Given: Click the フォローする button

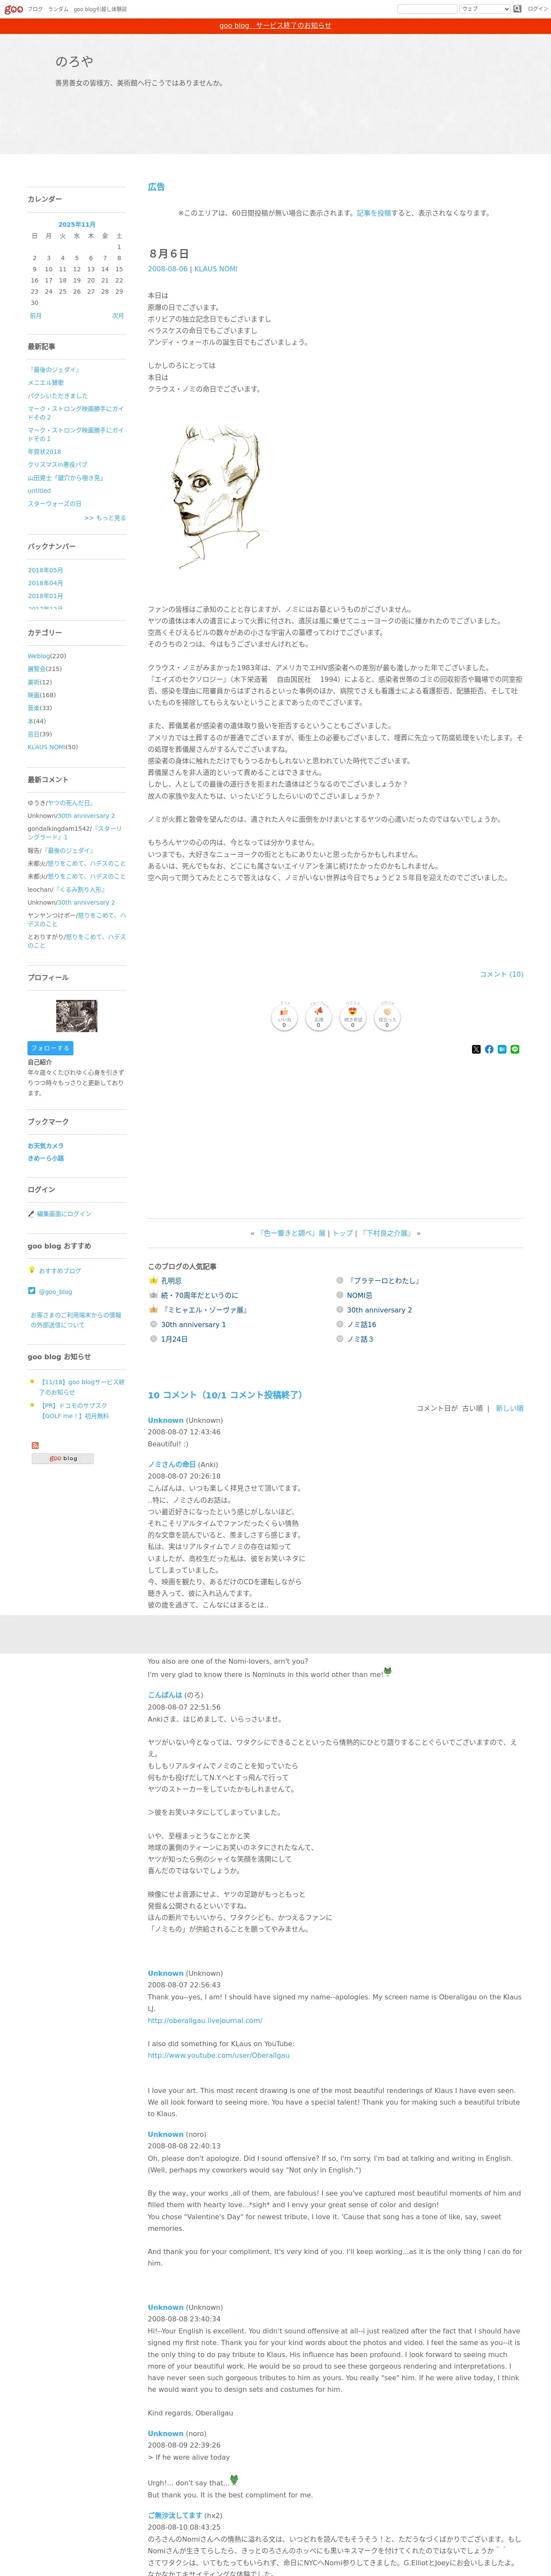Looking at the screenshot, I should click(50, 1048).
